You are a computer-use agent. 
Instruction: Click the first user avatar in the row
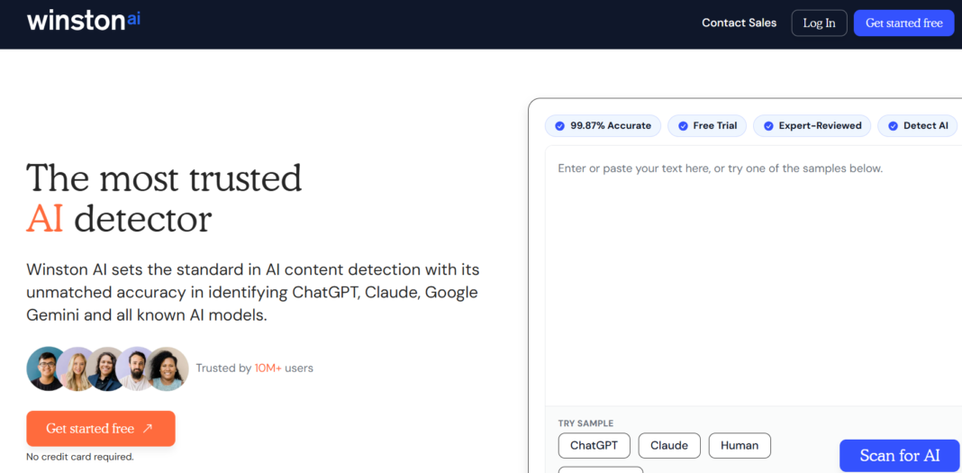(x=45, y=368)
